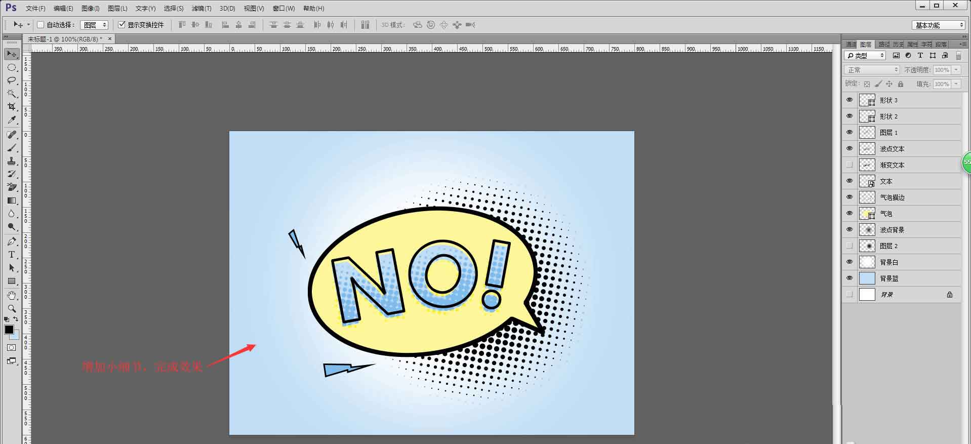Enable the 自动选择 checkbox
The image size is (971, 444).
[41, 25]
